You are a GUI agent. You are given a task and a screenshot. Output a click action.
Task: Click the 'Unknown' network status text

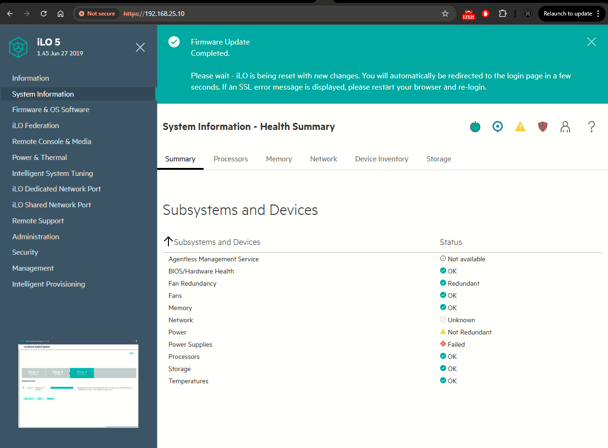pyautogui.click(x=461, y=320)
